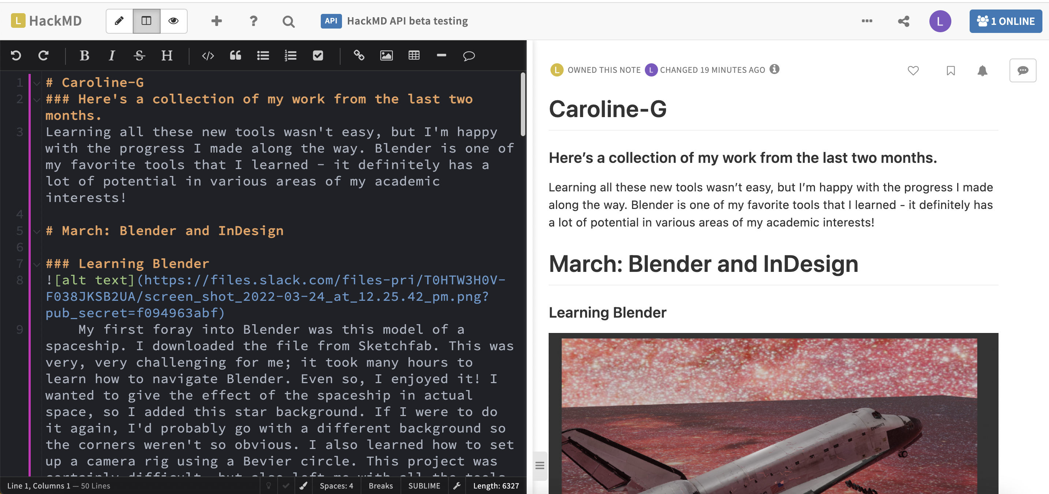Insert a table with toolbar icon
The width and height of the screenshot is (1049, 494).
pyautogui.click(x=414, y=56)
